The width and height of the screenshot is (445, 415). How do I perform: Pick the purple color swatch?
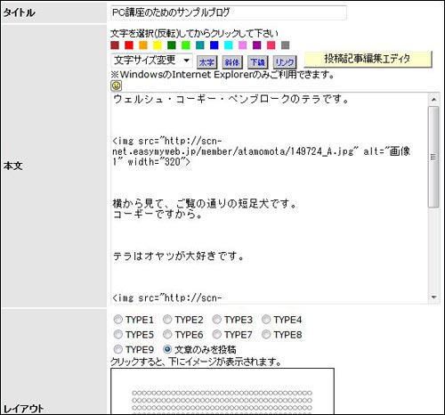point(257,45)
